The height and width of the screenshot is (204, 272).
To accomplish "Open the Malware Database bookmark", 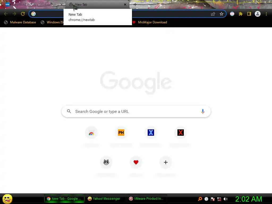I will pyautogui.click(x=20, y=22).
